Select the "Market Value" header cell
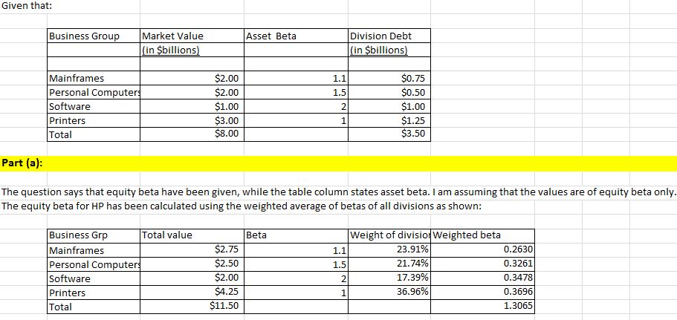Image resolution: width=677 pixels, height=320 pixels. [x=172, y=36]
